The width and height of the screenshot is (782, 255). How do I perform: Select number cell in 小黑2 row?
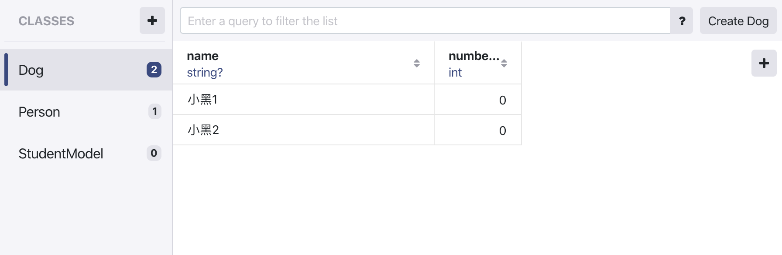coord(478,130)
